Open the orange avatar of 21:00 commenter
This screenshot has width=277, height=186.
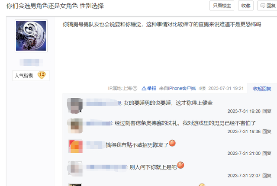pos(75,146)
